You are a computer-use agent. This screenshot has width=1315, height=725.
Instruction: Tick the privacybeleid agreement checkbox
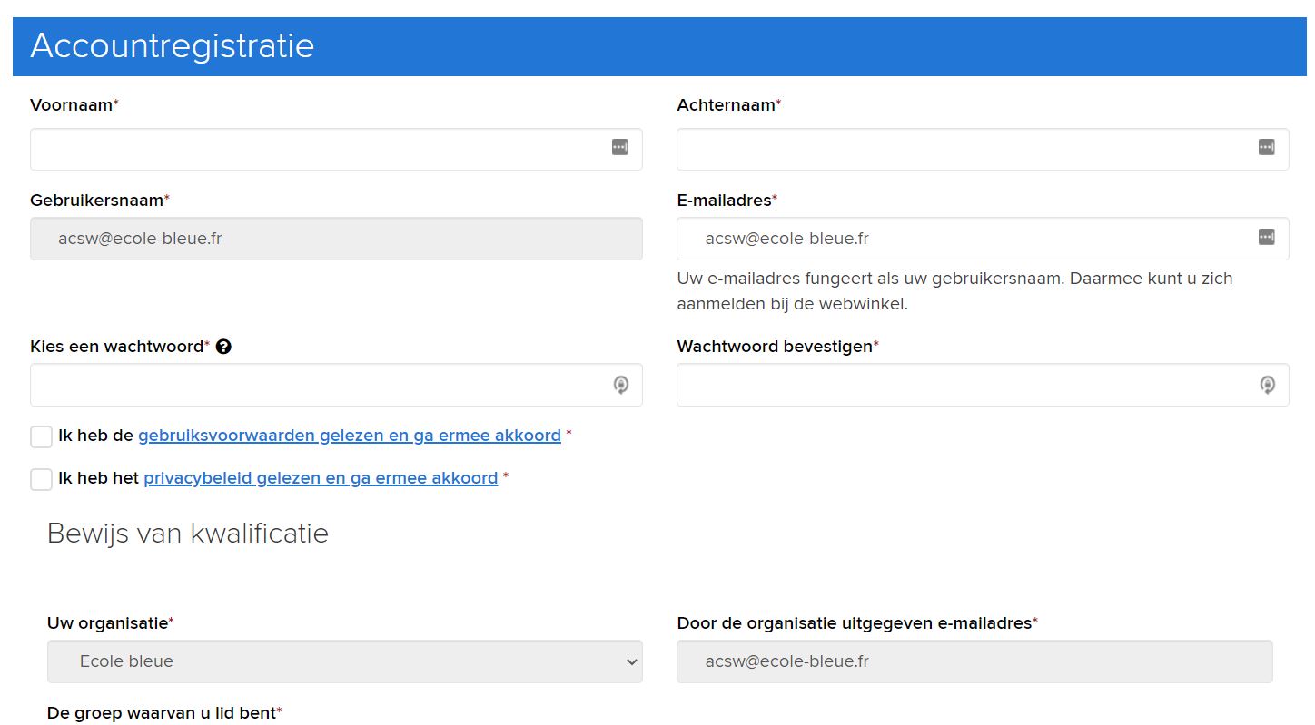(41, 479)
